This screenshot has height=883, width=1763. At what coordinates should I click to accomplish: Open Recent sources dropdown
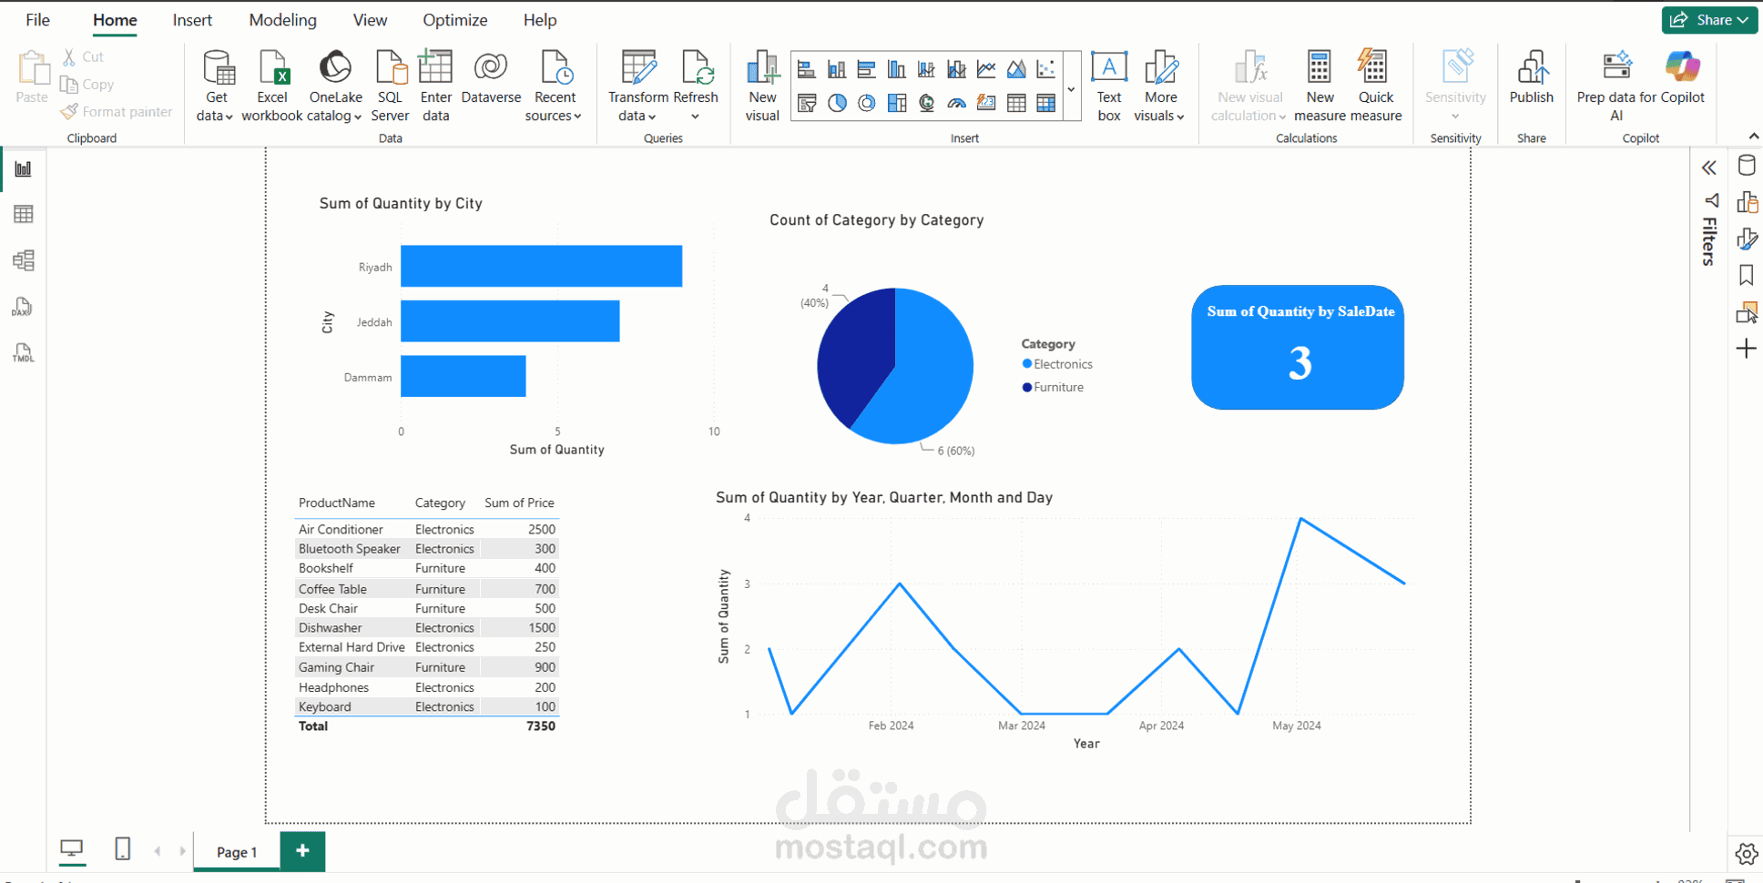(555, 86)
